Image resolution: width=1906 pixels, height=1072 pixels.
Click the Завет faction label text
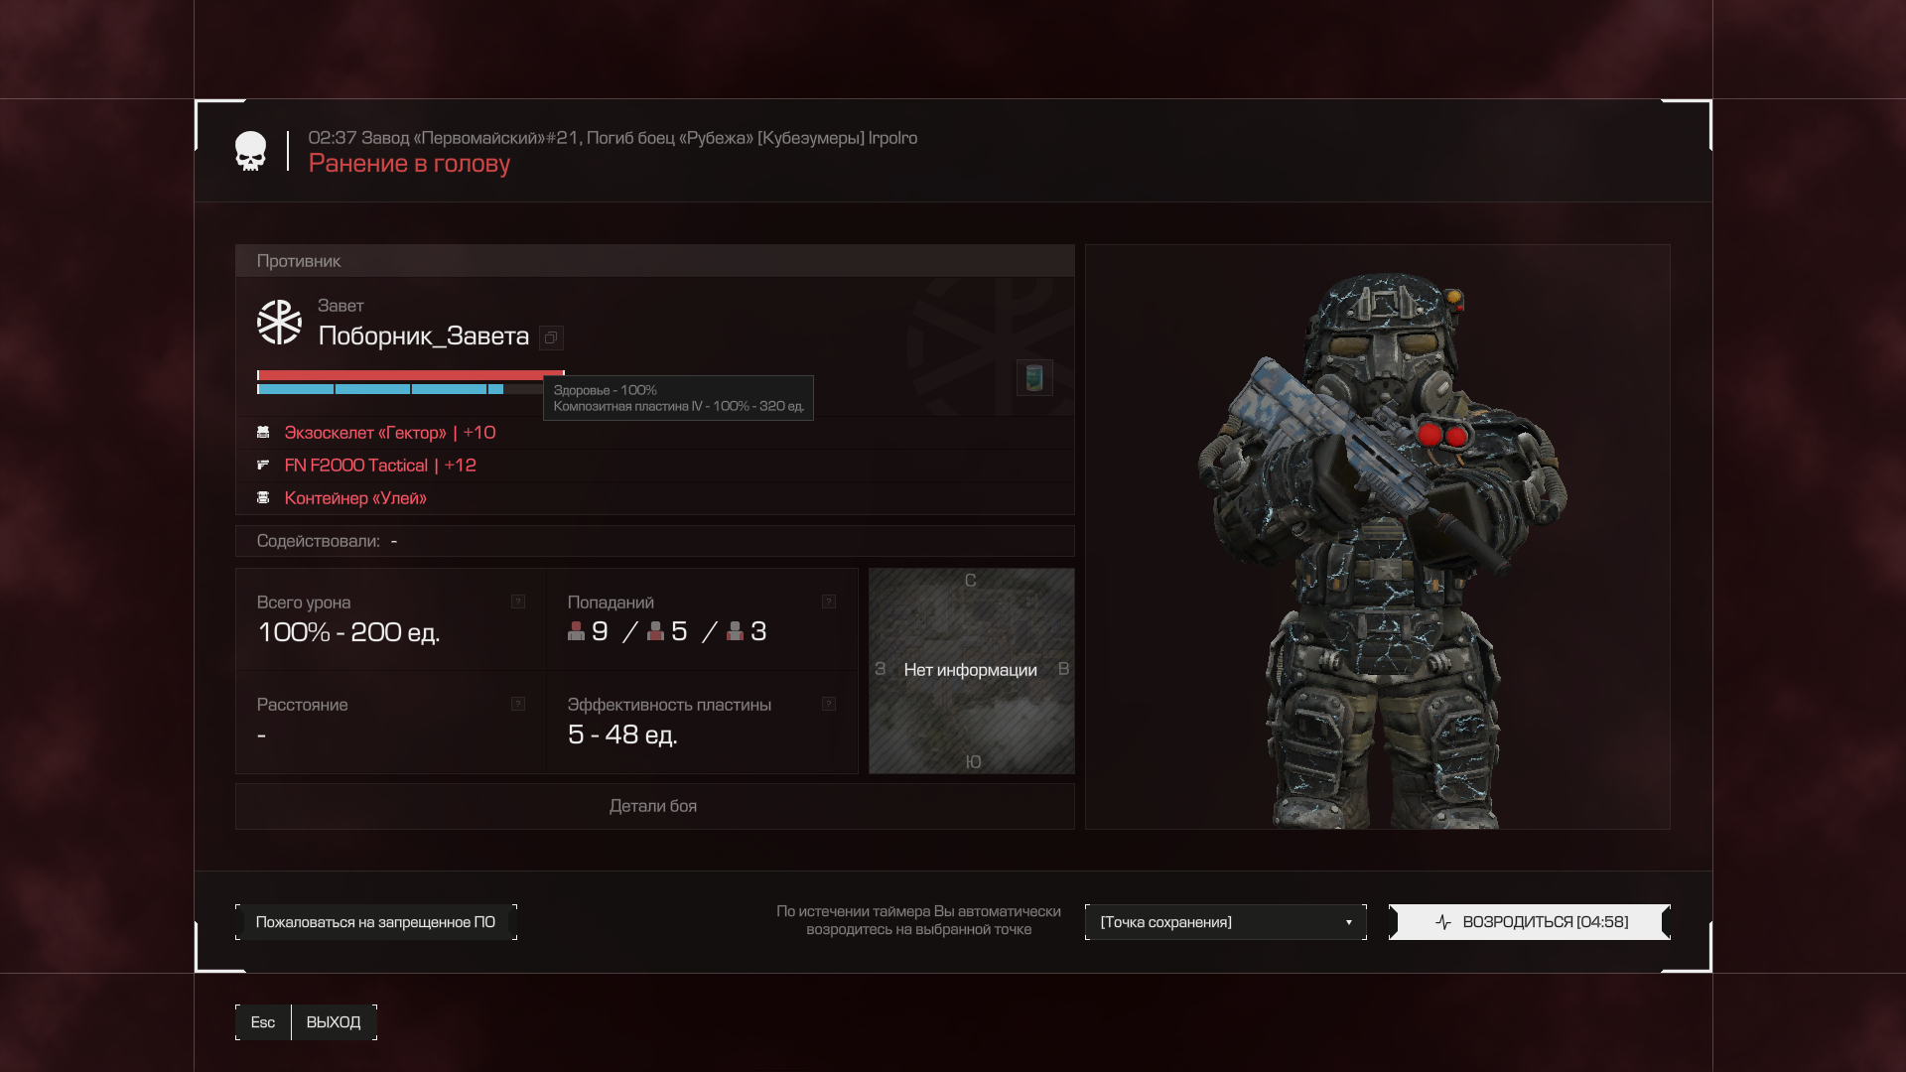tap(340, 306)
